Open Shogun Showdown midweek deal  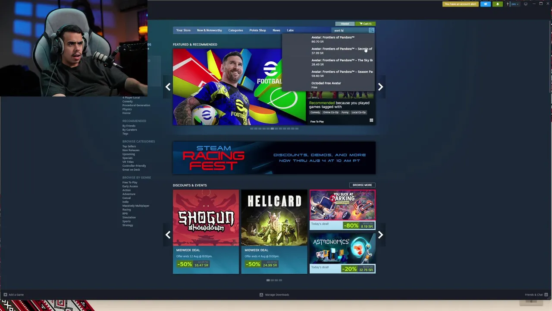click(x=206, y=232)
